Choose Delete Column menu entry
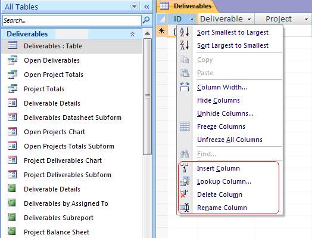Image resolution: width=312 pixels, height=238 pixels. [x=220, y=194]
